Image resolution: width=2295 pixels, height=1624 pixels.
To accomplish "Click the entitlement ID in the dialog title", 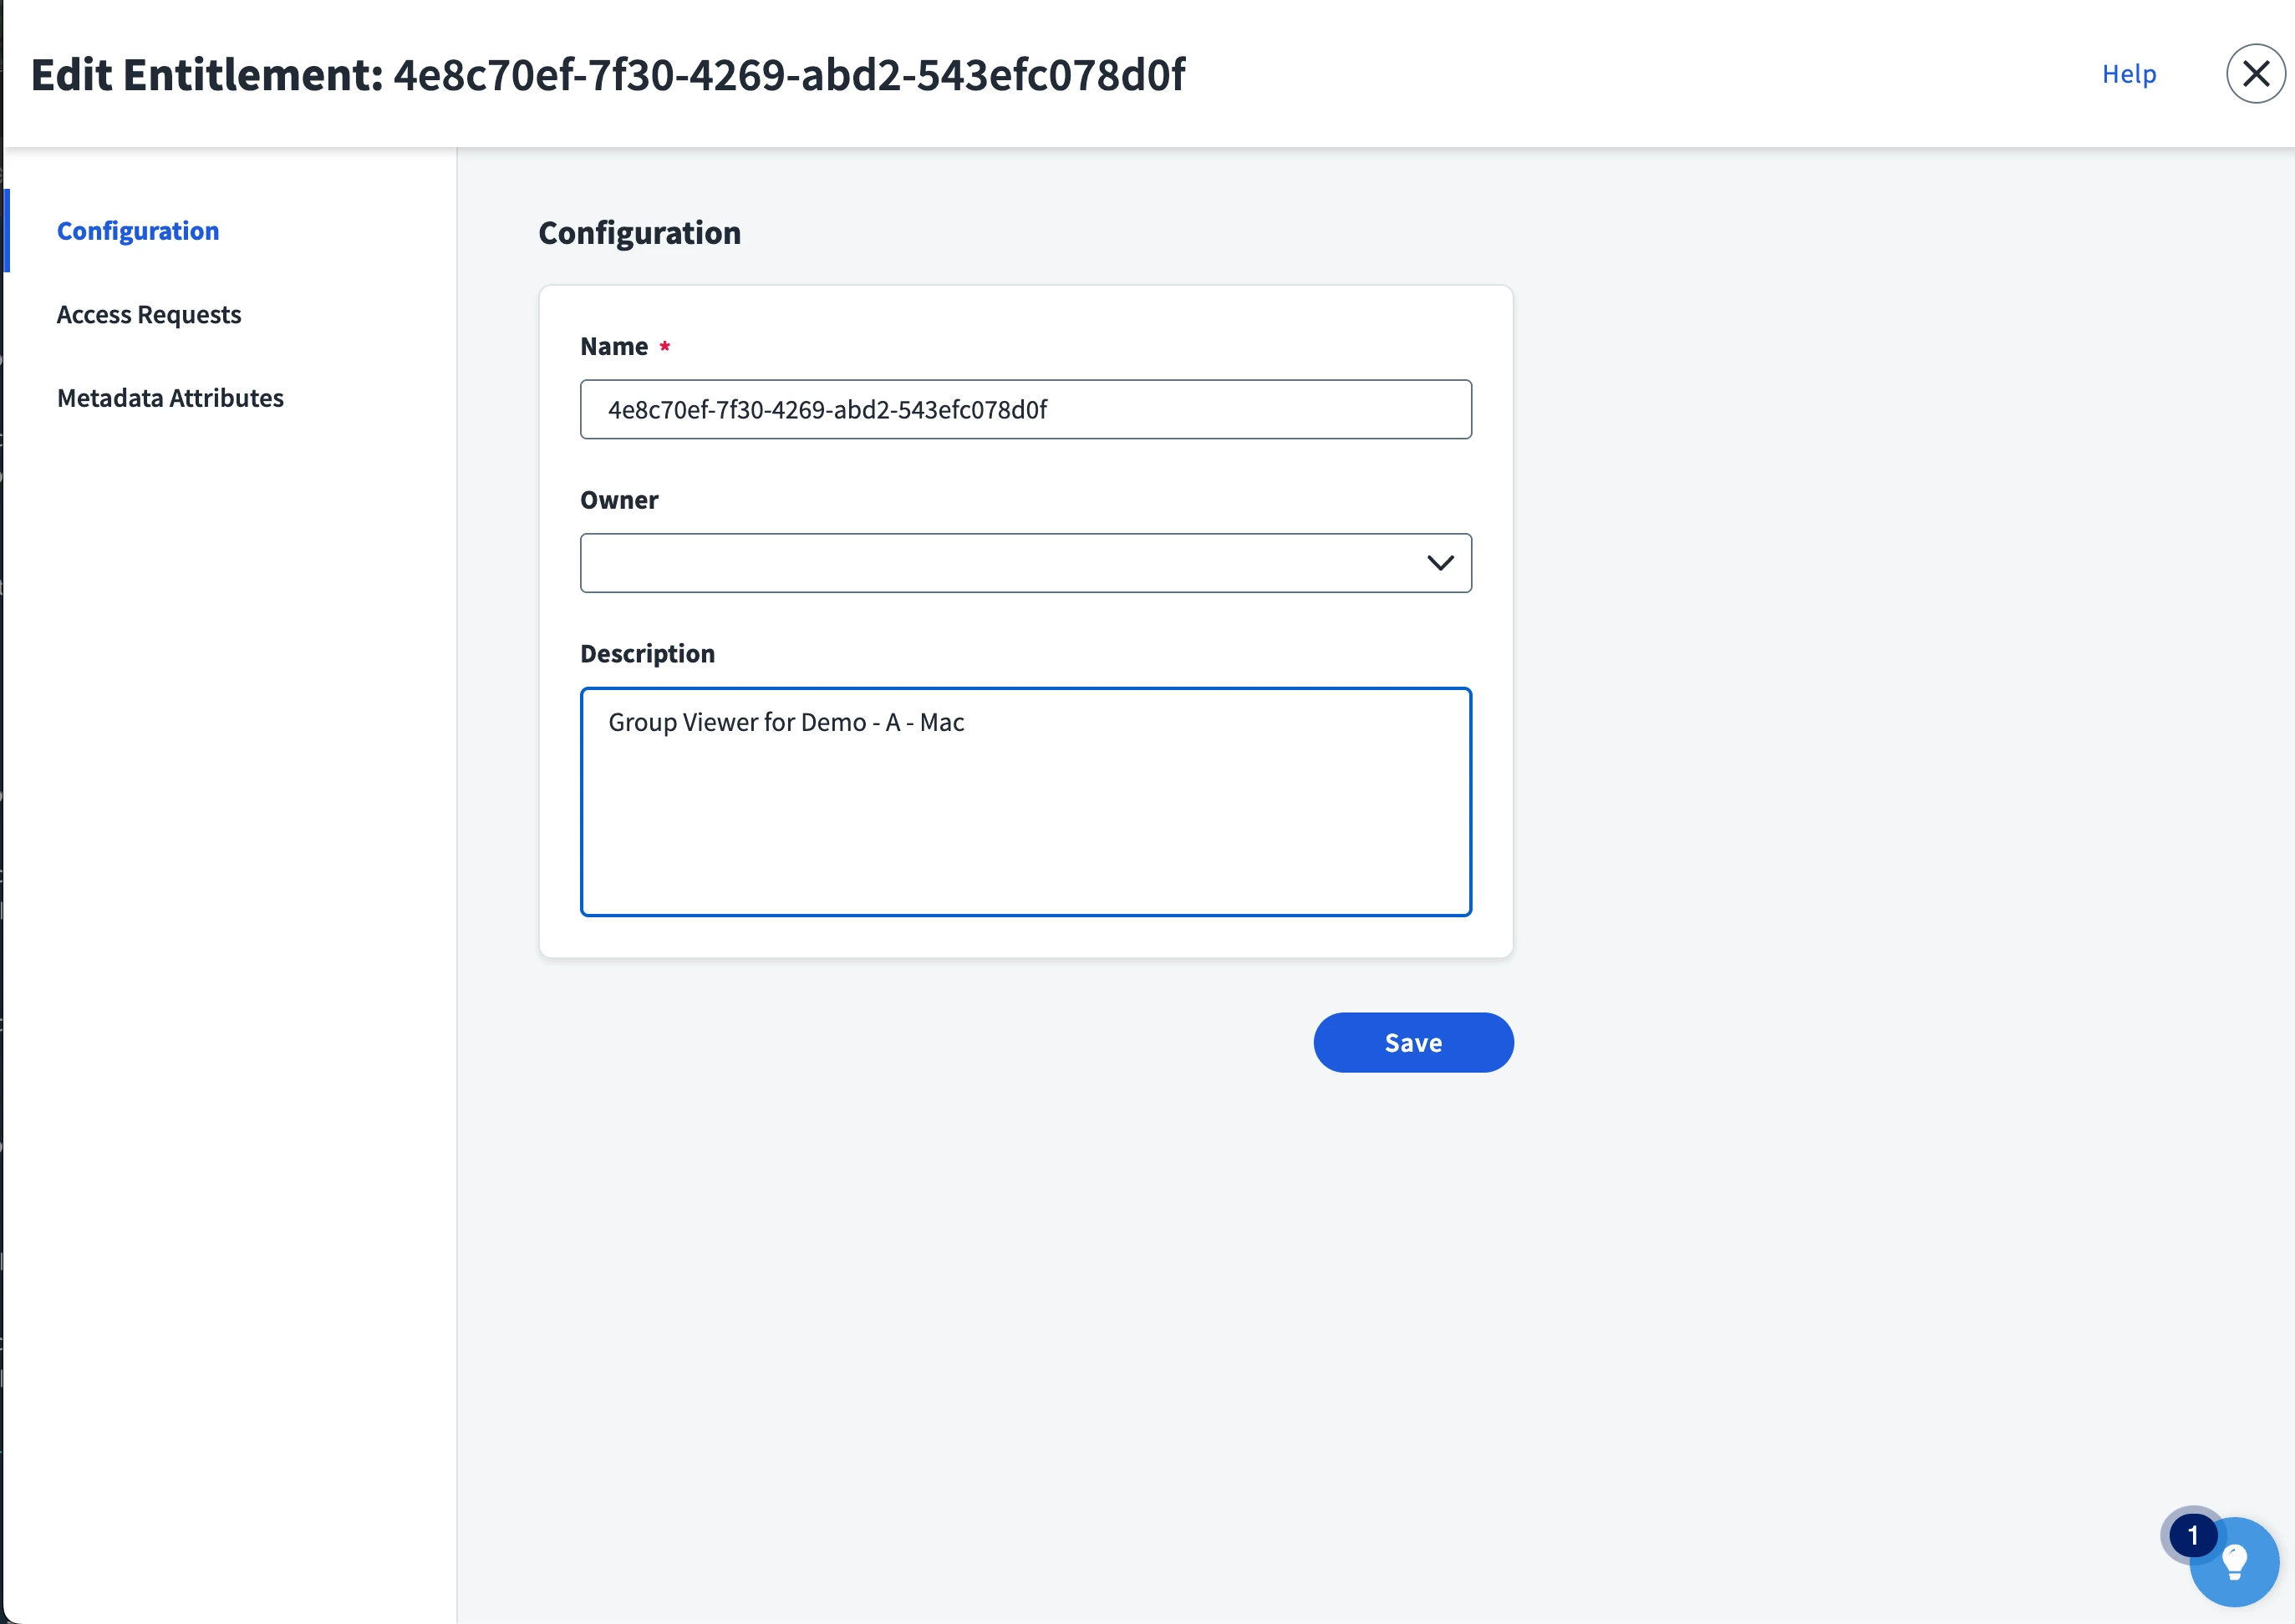I will click(x=789, y=75).
